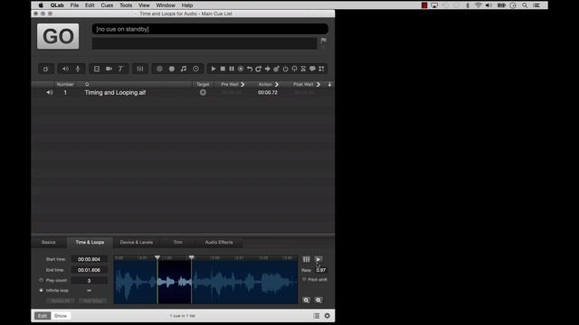Add a Group cue from the toolbar

(46, 69)
